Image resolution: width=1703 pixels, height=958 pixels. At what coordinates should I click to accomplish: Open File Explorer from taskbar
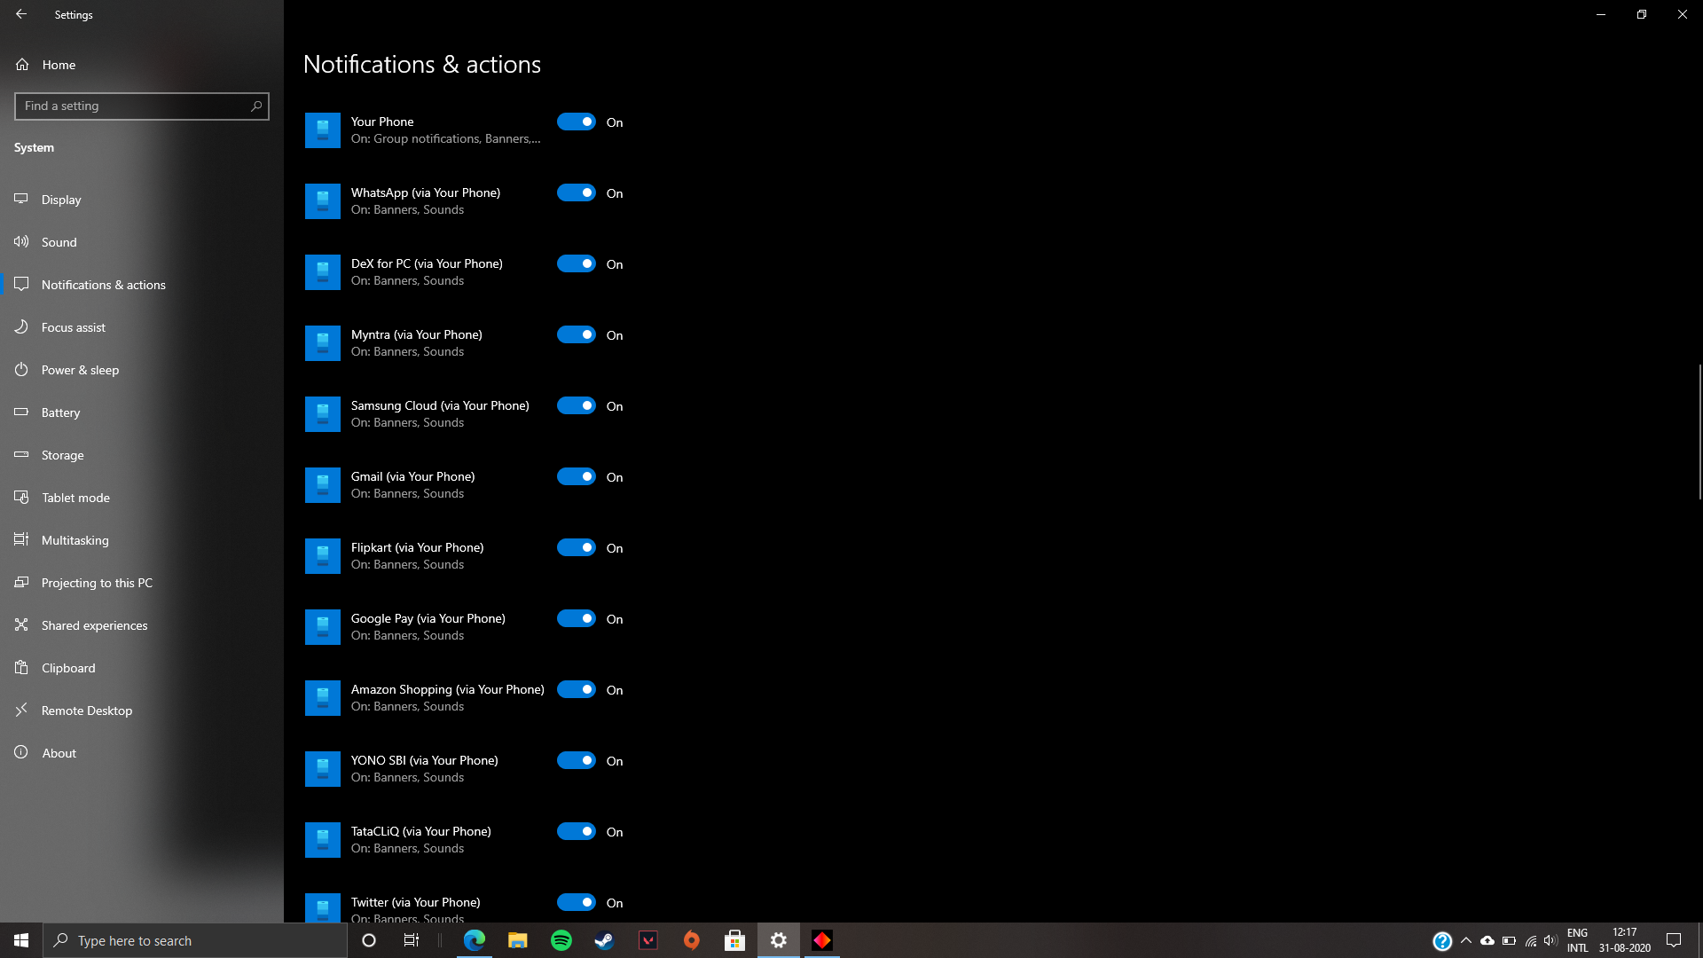(518, 940)
